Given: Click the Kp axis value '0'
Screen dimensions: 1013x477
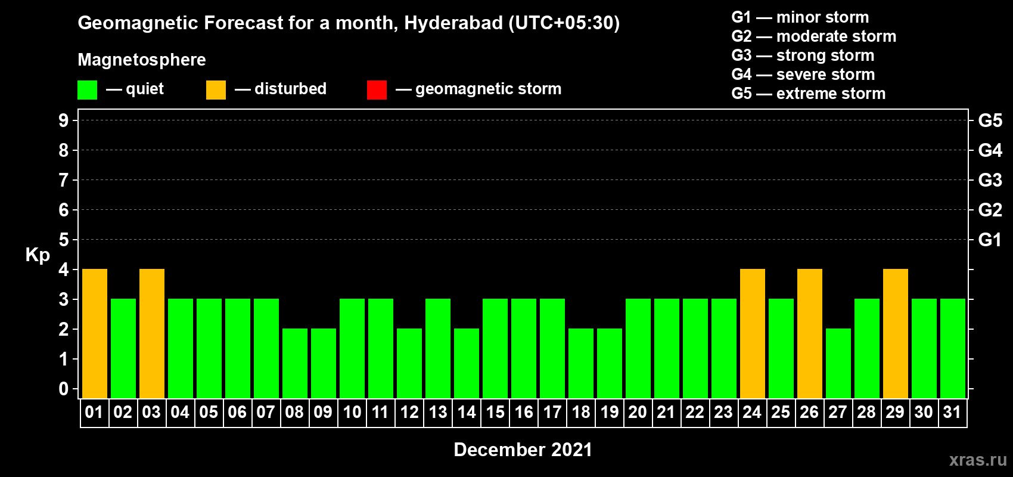Looking at the screenshot, I should pyautogui.click(x=64, y=389).
